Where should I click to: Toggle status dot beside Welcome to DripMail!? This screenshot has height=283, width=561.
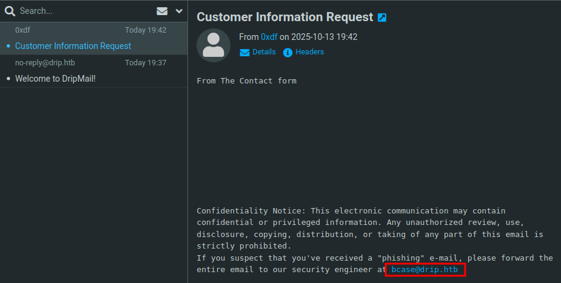tap(8, 79)
